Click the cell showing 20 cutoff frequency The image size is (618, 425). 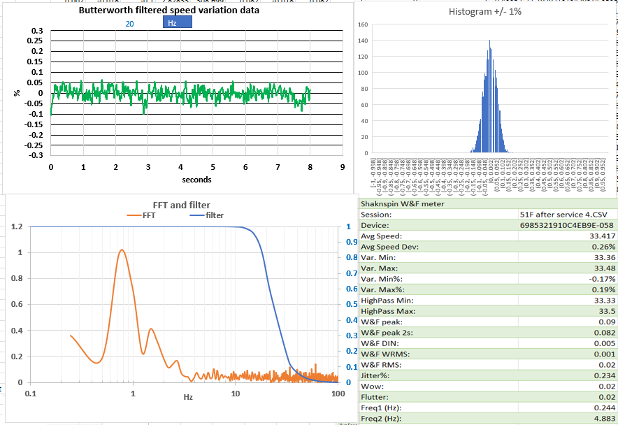[129, 24]
